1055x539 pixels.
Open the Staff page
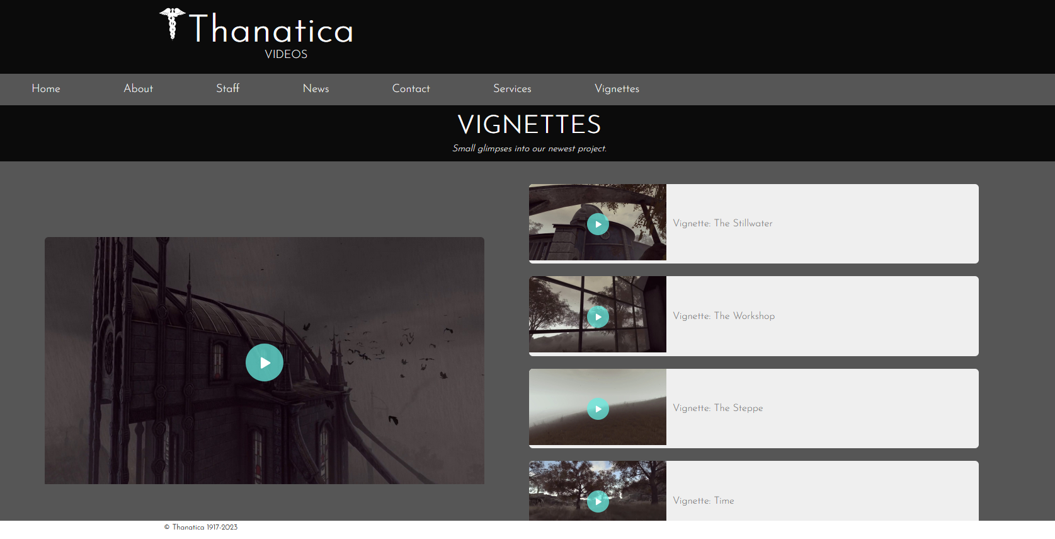pos(228,89)
